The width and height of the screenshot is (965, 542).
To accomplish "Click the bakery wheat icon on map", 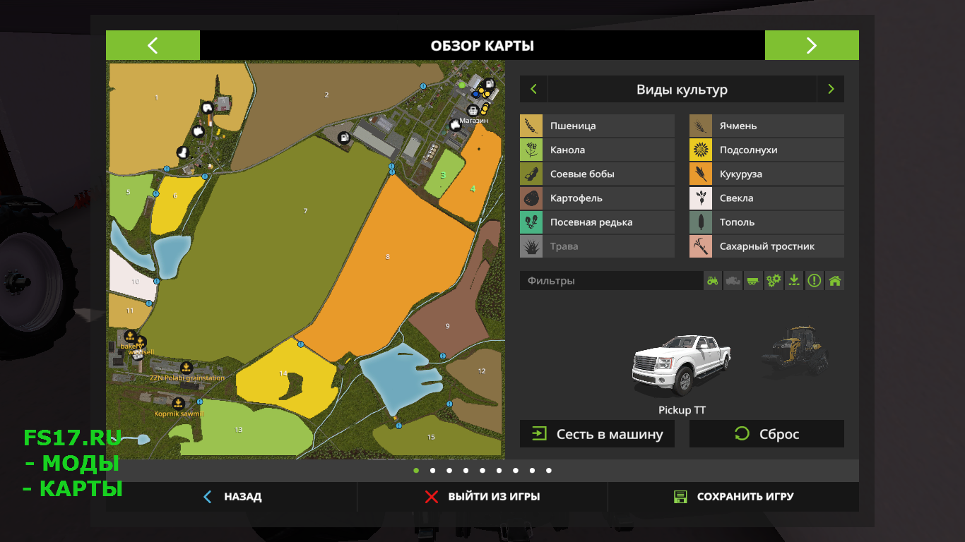I will (x=130, y=335).
